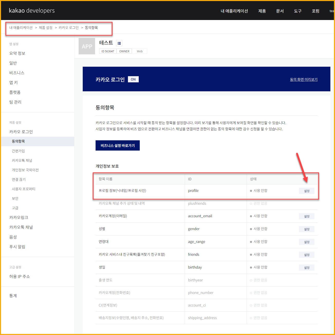Click 비즈니스 설정 바로가기 button

(x=118, y=145)
